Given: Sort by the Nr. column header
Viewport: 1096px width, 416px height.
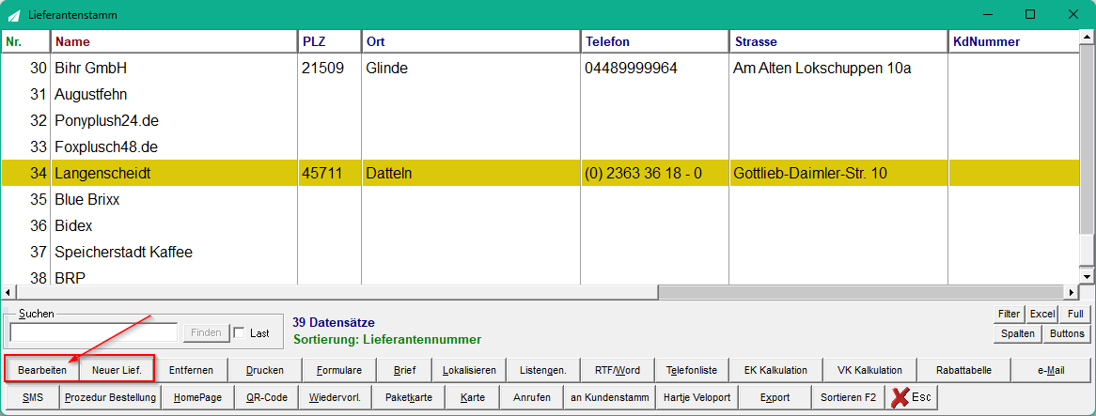Looking at the screenshot, I should pyautogui.click(x=26, y=42).
